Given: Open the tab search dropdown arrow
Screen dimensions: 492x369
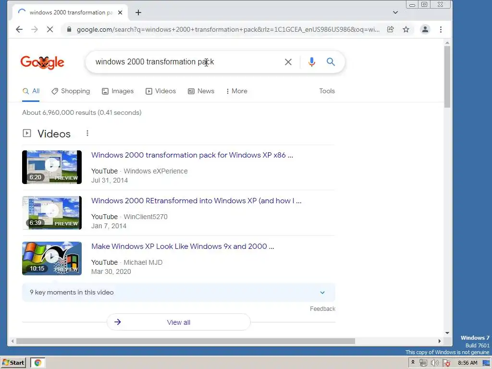Looking at the screenshot, I should tap(395, 12).
